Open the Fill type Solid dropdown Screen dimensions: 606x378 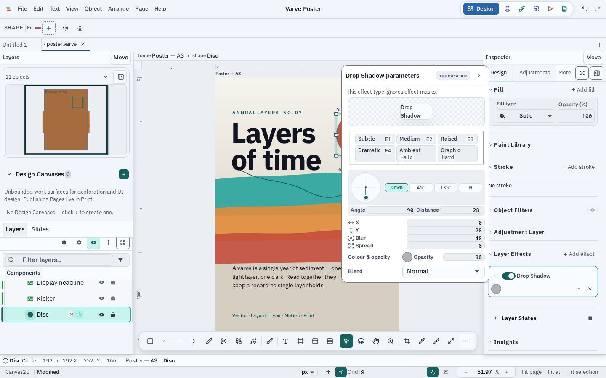point(526,116)
